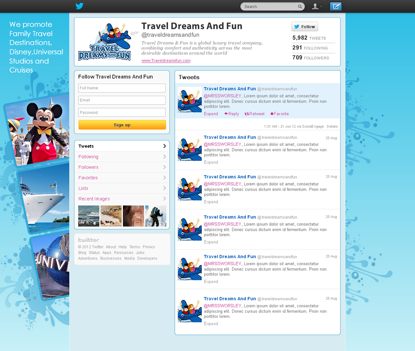Click the Sign up button
The height and width of the screenshot is (351, 415).
(x=122, y=125)
